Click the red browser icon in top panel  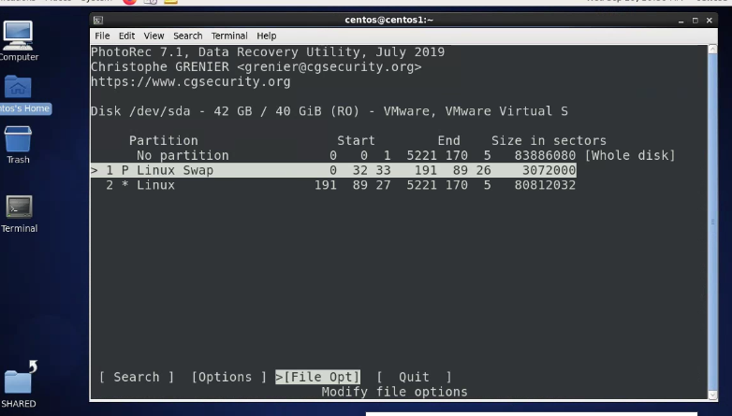coord(130,1)
